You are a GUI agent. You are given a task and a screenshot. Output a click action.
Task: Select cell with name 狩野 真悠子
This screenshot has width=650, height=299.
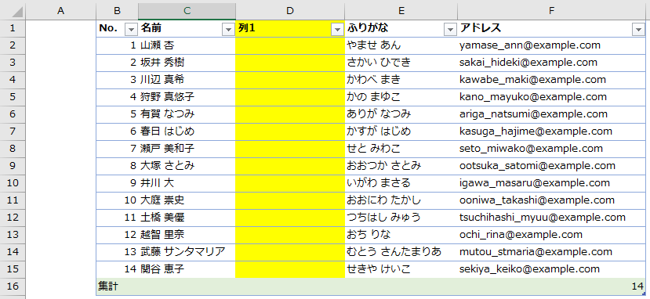click(x=187, y=97)
